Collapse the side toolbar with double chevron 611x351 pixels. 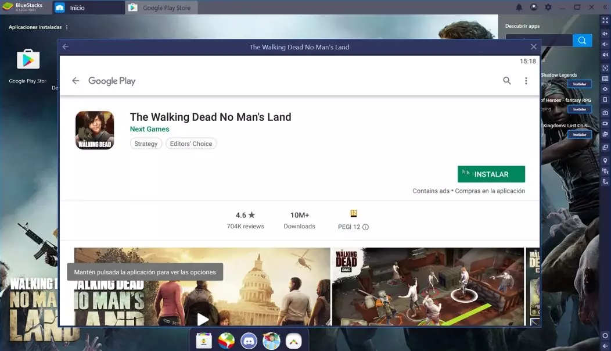[605, 8]
